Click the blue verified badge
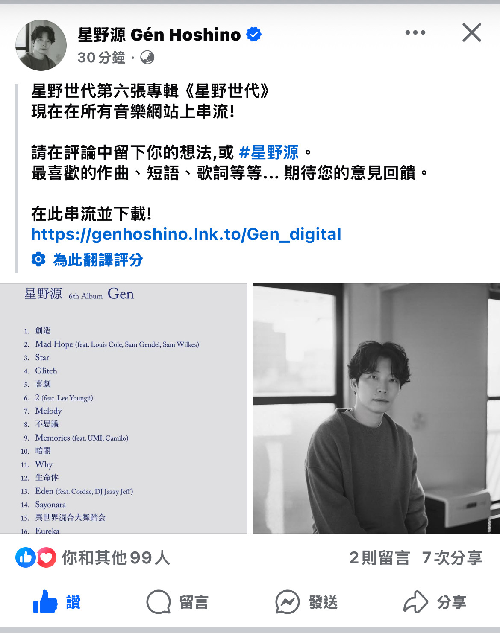This screenshot has width=500, height=636. click(x=254, y=34)
